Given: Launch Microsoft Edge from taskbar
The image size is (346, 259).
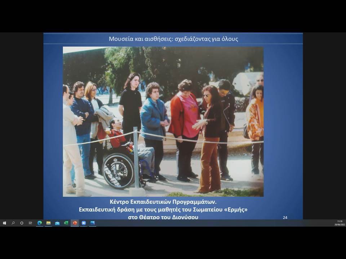Looking at the screenshot, I should click(40, 223).
